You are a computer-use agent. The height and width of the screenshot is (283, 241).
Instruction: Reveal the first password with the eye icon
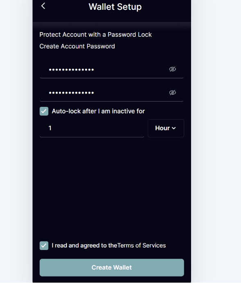click(x=172, y=69)
